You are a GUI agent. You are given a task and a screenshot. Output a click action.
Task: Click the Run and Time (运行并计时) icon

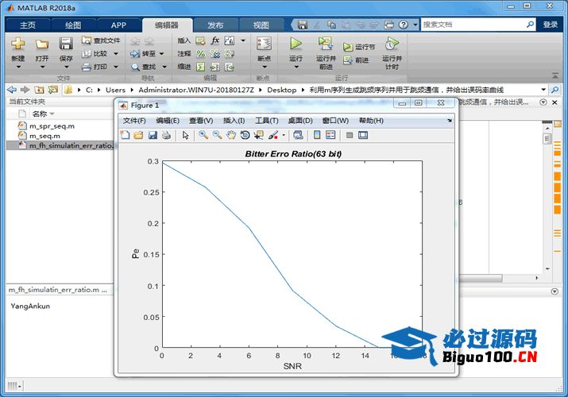click(x=392, y=44)
